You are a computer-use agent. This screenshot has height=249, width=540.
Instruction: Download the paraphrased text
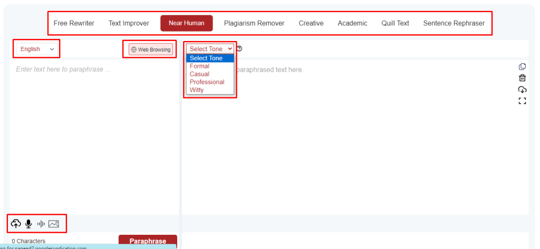[x=522, y=89]
